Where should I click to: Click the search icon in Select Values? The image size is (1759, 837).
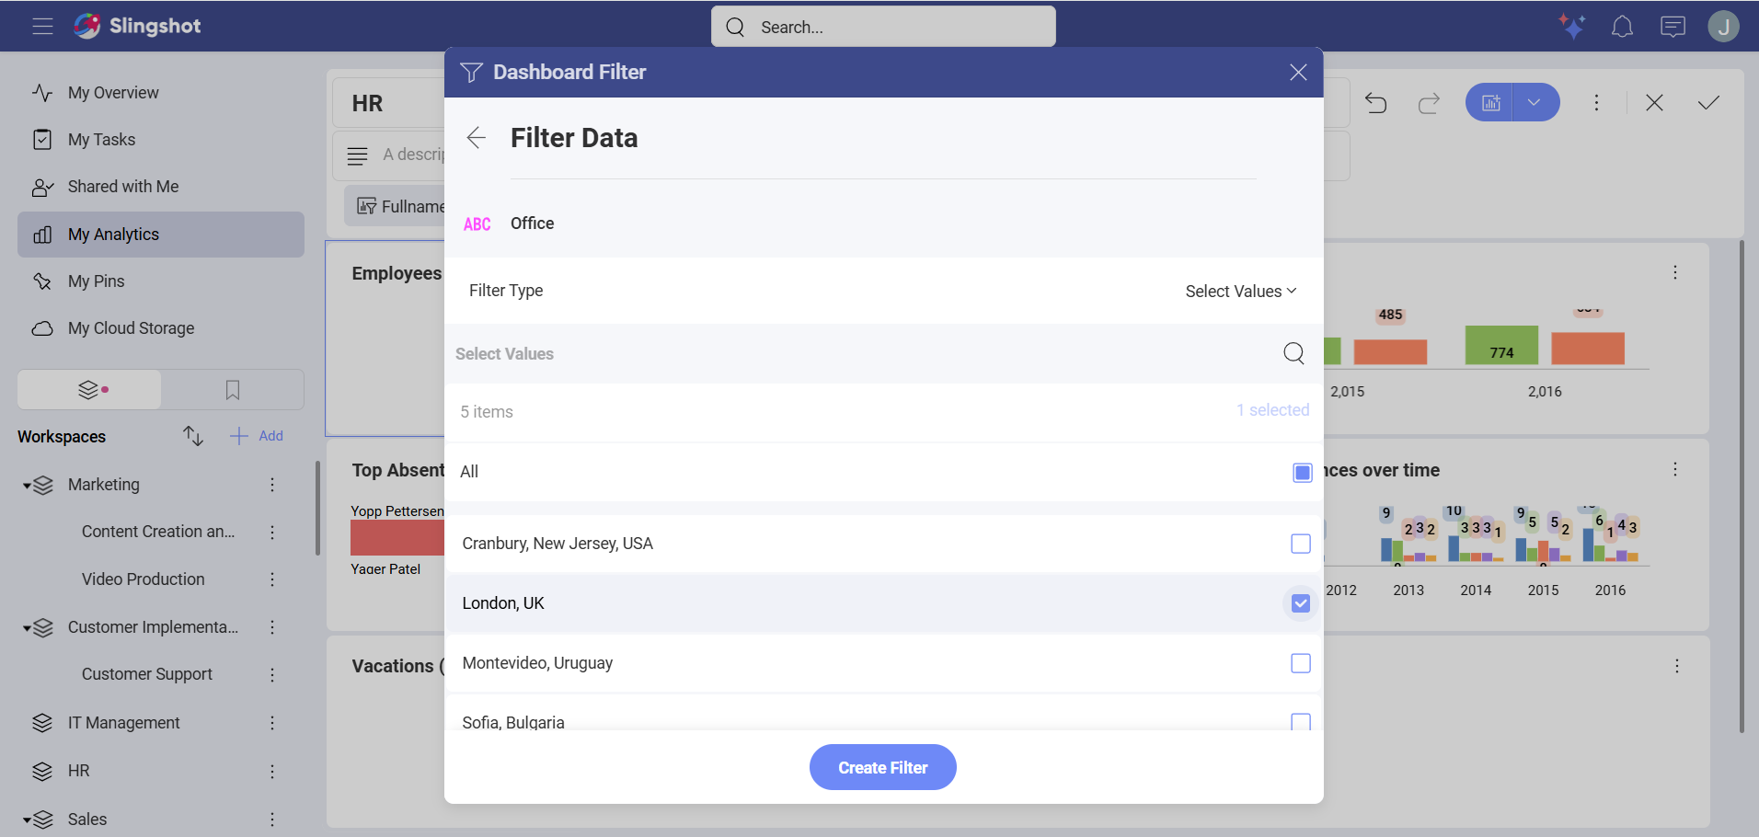pyautogui.click(x=1293, y=353)
